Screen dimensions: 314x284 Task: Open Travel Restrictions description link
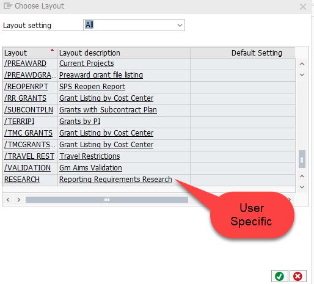(90, 156)
